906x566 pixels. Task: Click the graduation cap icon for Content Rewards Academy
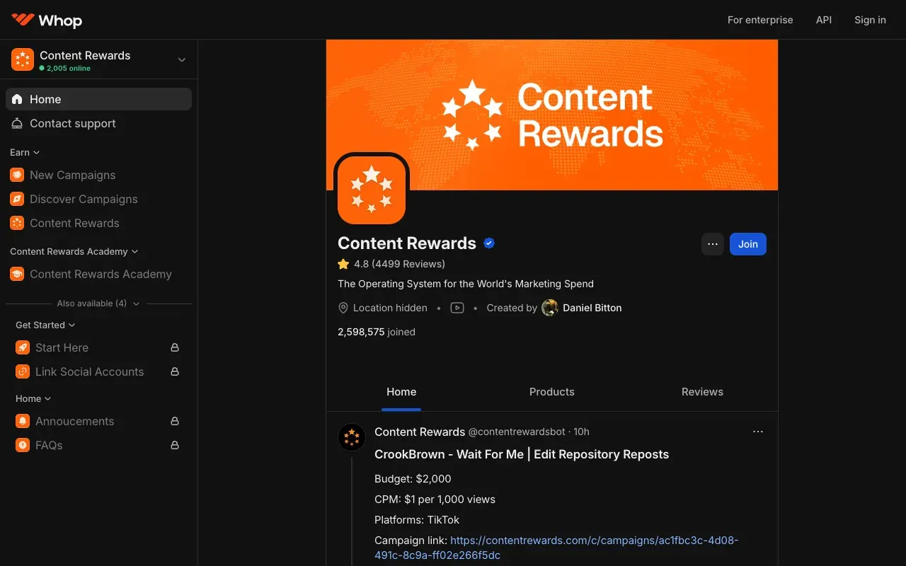pyautogui.click(x=17, y=274)
